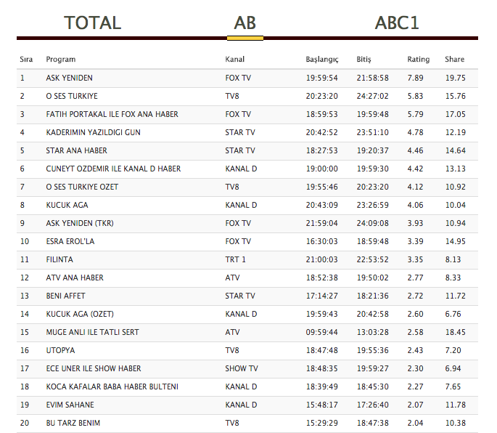Click KUCUK AGA (OZET) program name
The image size is (497, 433).
point(80,314)
